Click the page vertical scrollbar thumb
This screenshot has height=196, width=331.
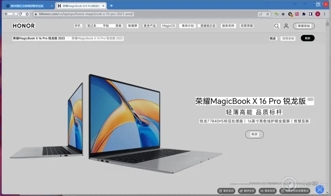coord(327,24)
